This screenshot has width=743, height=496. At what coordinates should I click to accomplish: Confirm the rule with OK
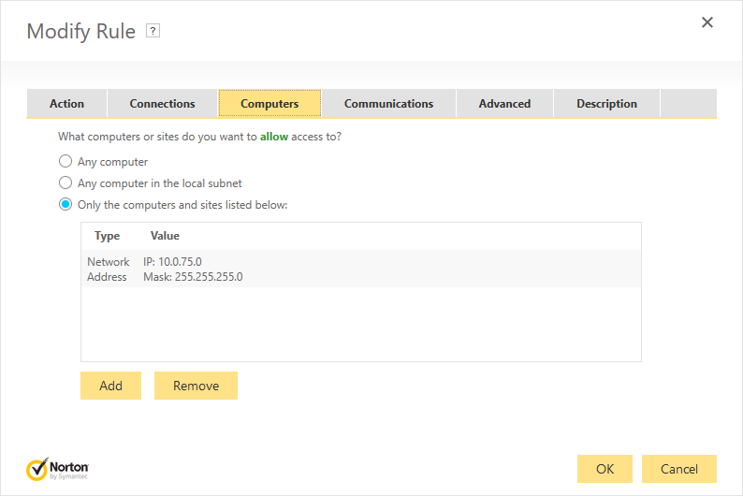pos(605,469)
